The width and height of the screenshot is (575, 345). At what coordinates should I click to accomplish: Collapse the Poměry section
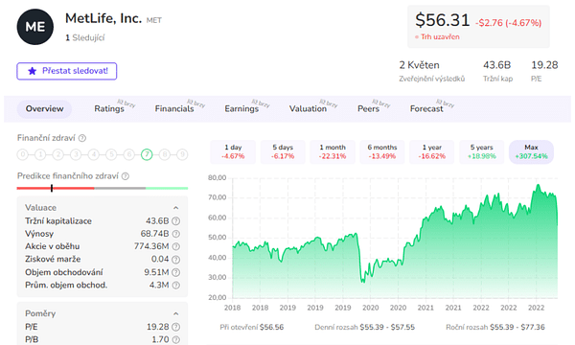(x=176, y=313)
